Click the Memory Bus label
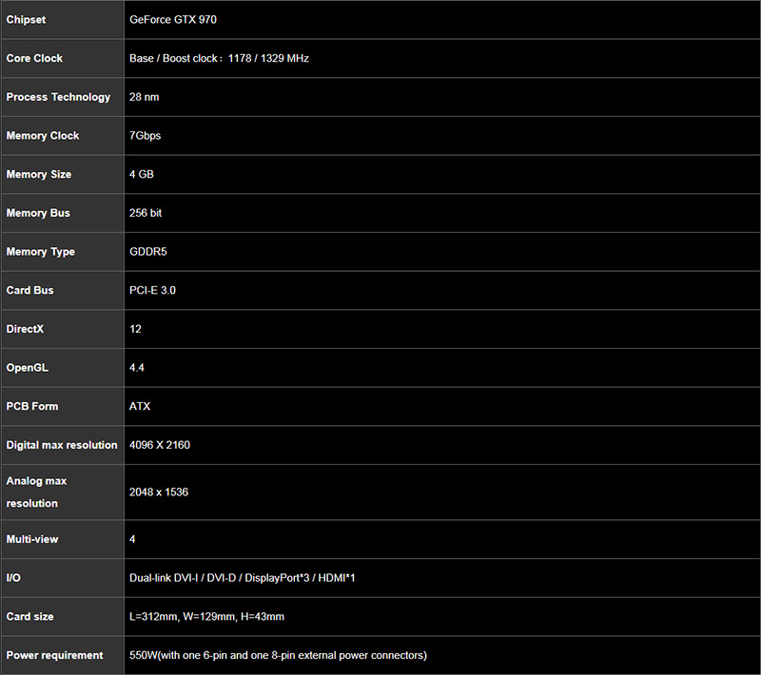Image resolution: width=761 pixels, height=675 pixels. tap(38, 213)
